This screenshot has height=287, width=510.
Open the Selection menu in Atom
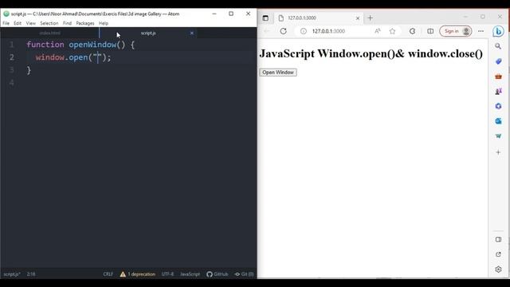pyautogui.click(x=49, y=23)
